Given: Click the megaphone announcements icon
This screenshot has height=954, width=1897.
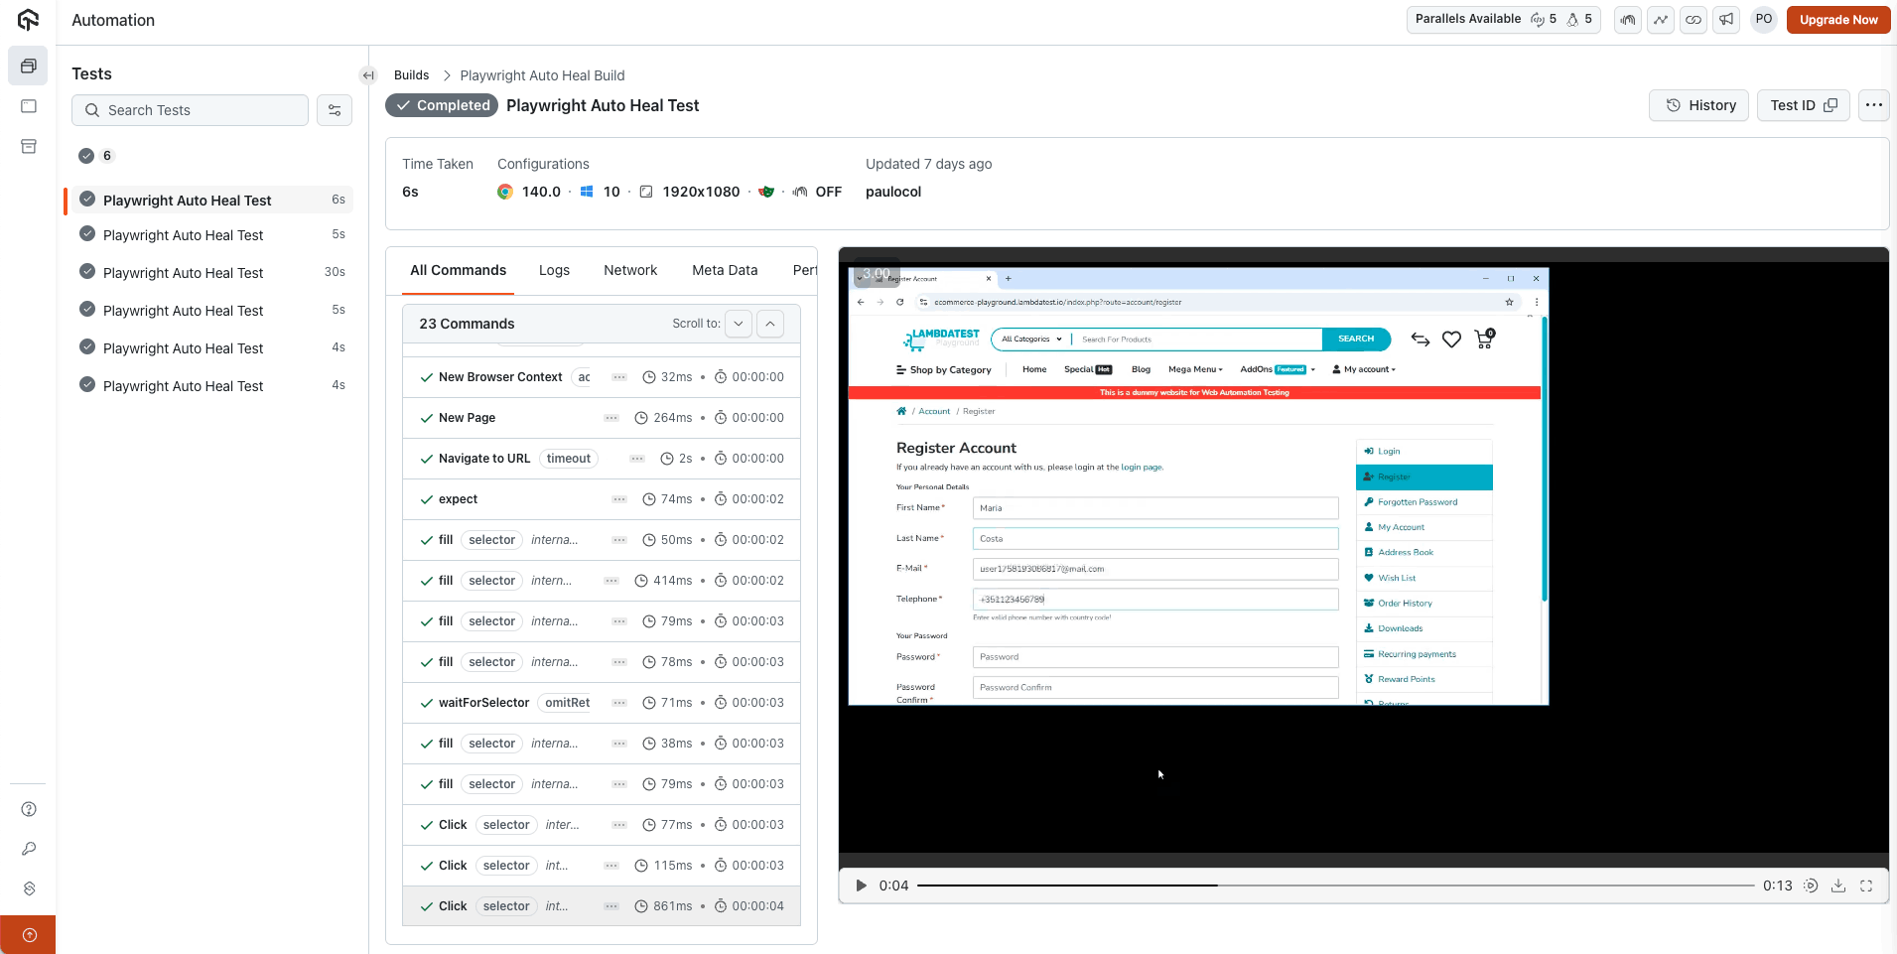Looking at the screenshot, I should tap(1726, 20).
